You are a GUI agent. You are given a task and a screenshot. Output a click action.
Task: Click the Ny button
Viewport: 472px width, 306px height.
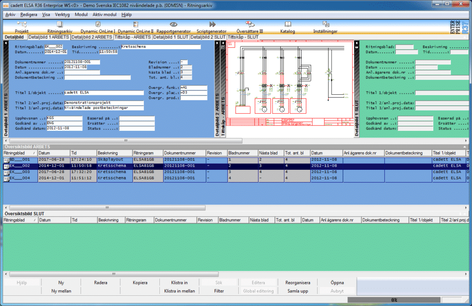(61, 283)
